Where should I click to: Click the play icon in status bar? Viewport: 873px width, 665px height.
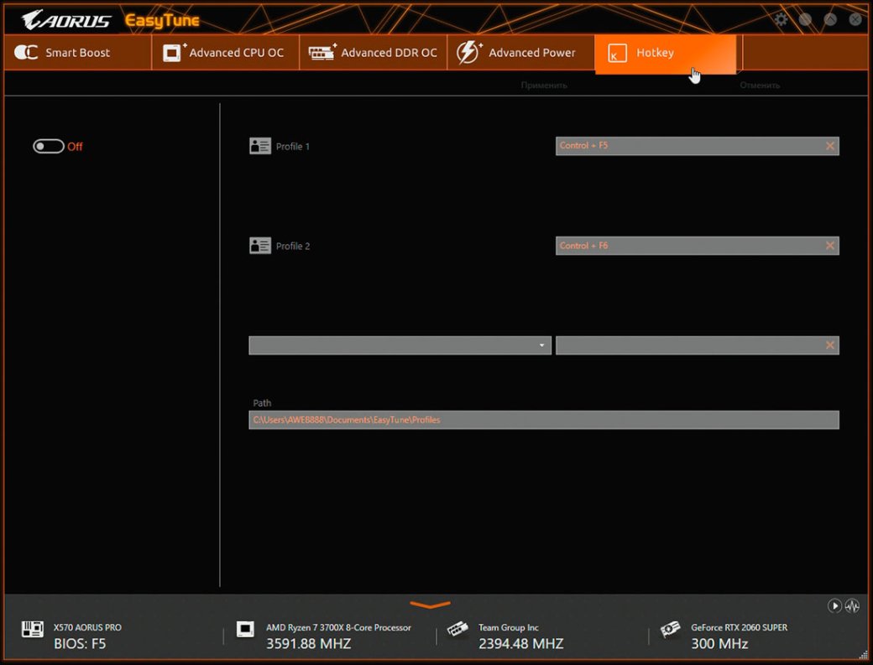pyautogui.click(x=834, y=605)
